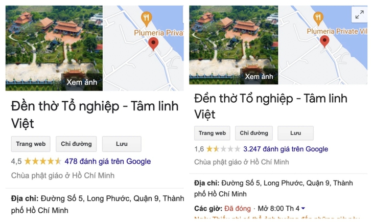Open the 3.247 đánh giá trên Google link
Viewport: 373px width, 224px height.
pyautogui.click(x=286, y=149)
